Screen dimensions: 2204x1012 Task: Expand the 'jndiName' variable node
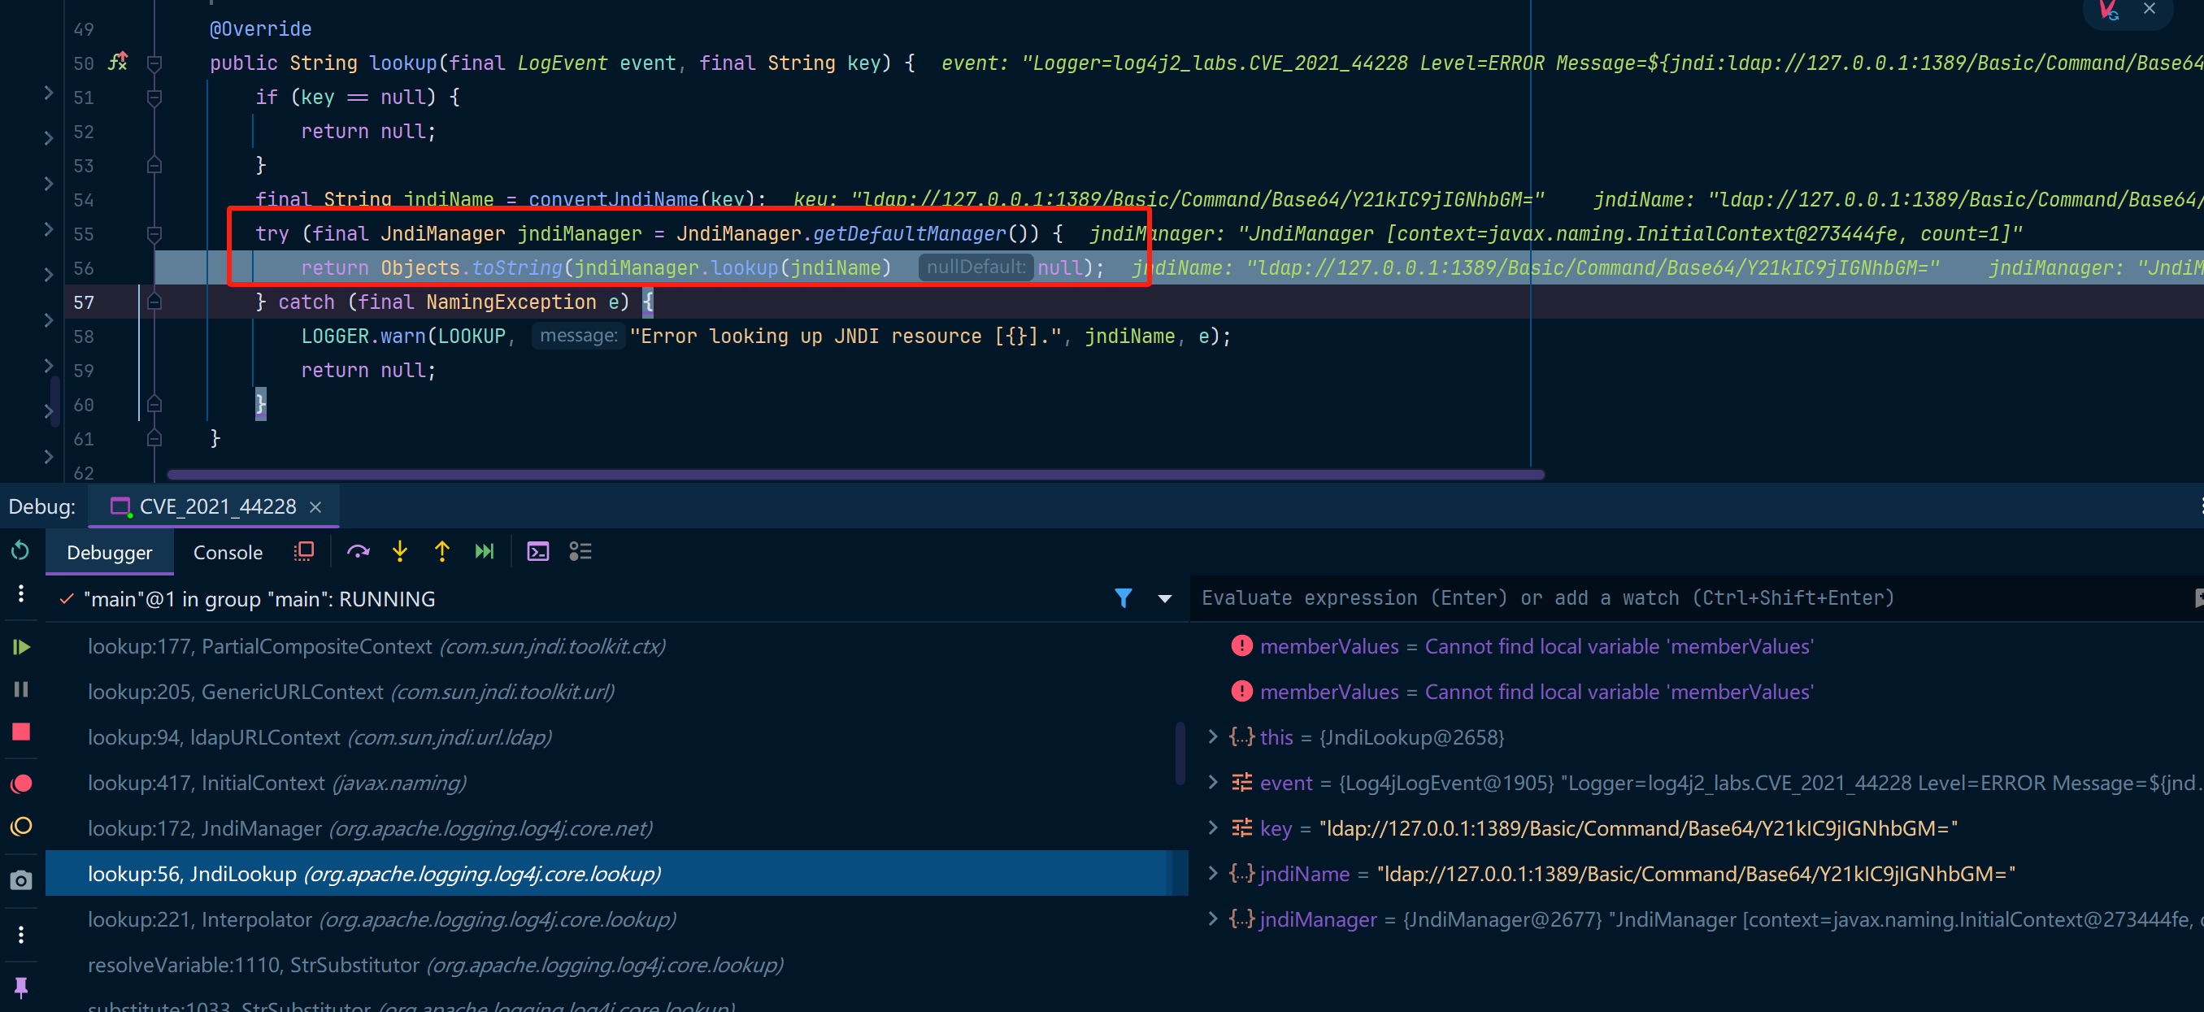coord(1212,872)
